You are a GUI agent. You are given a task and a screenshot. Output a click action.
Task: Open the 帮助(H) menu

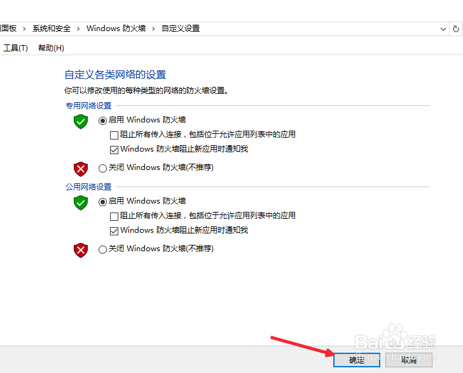(x=51, y=48)
